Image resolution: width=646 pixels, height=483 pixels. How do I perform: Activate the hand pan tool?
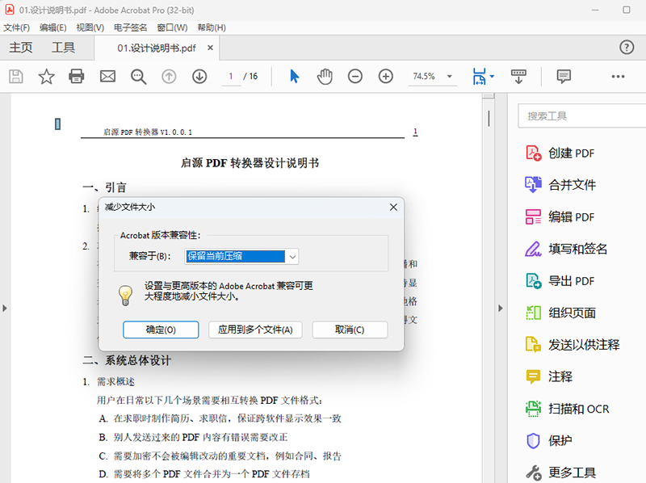tap(325, 77)
